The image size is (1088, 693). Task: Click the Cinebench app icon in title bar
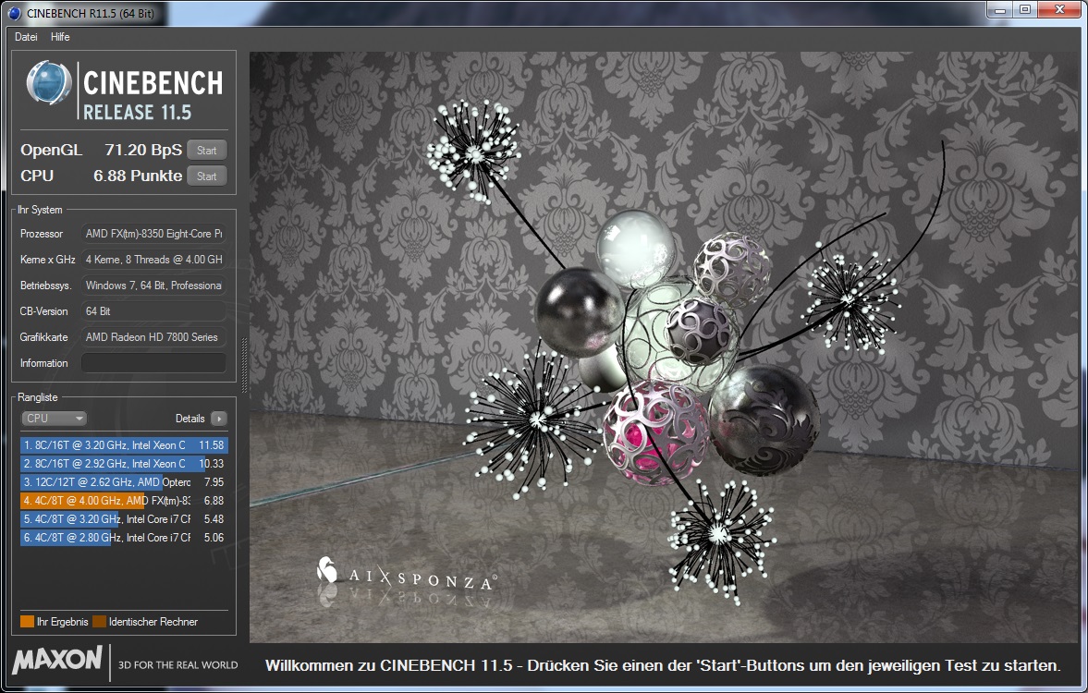point(14,12)
